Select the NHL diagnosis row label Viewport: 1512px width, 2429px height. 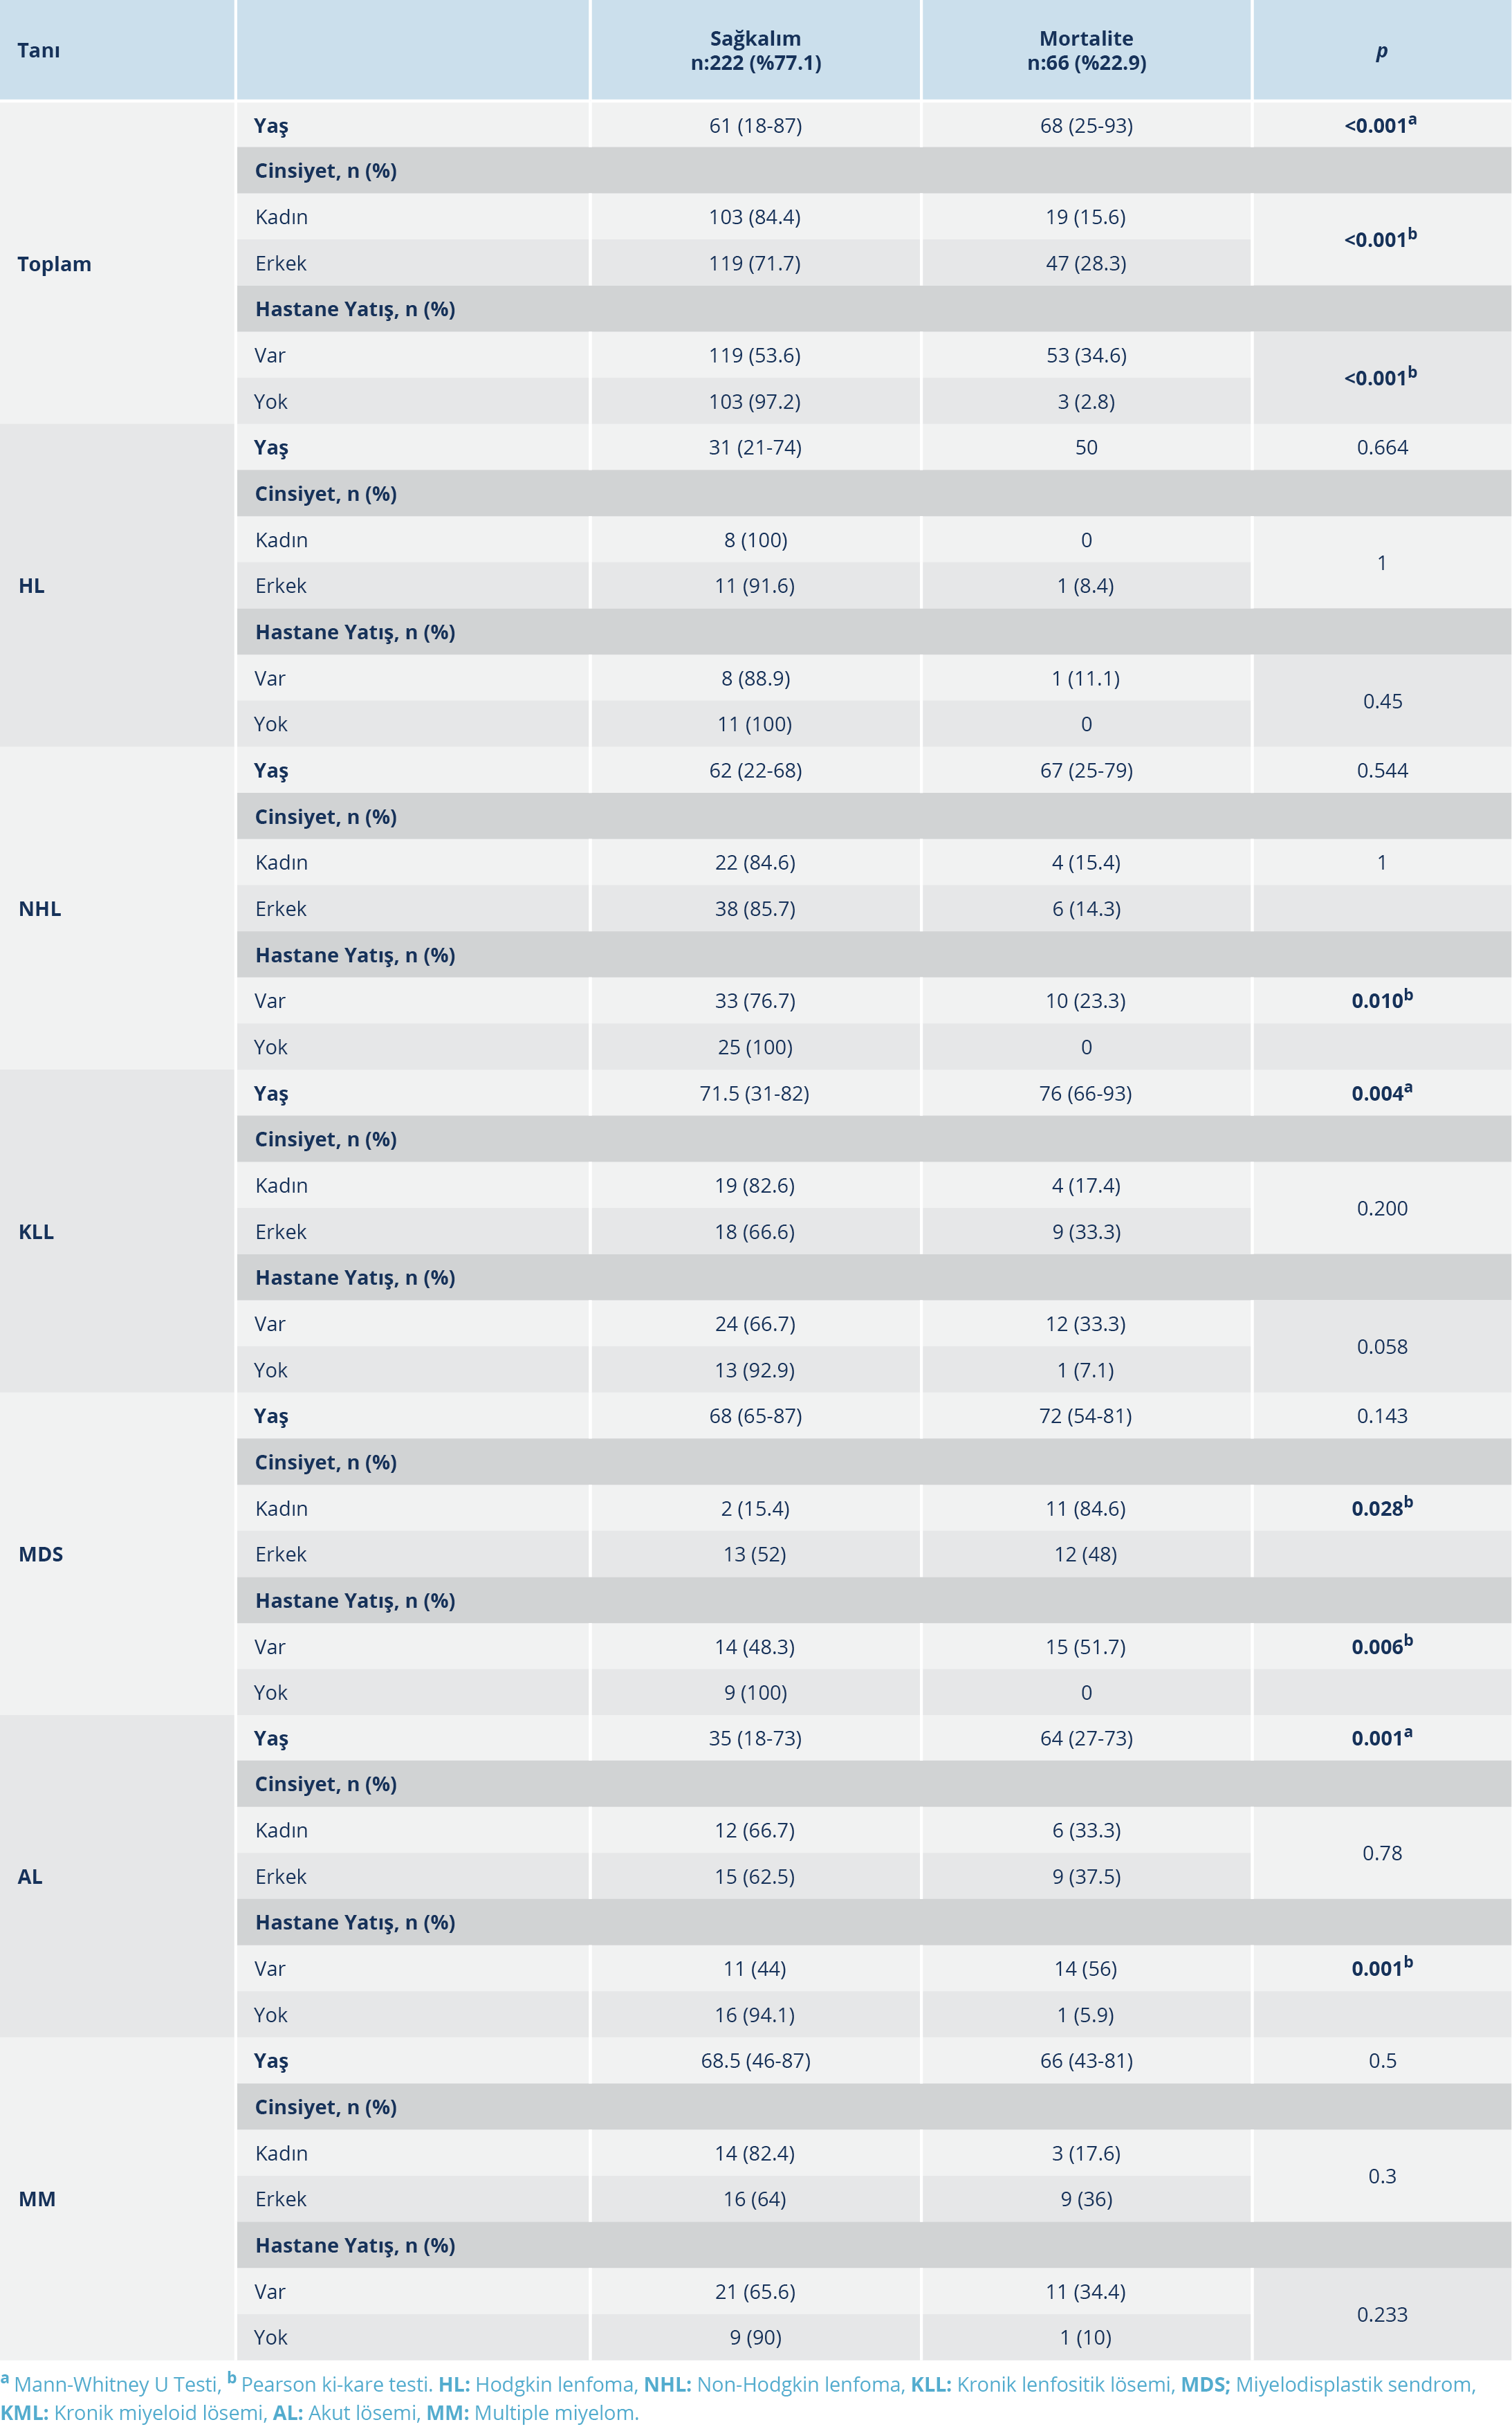(40, 909)
